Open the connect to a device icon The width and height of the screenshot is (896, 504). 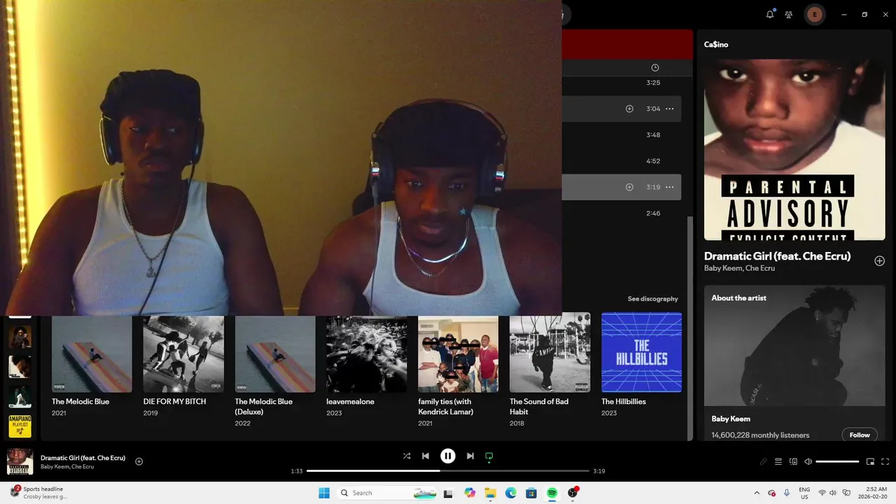click(793, 461)
